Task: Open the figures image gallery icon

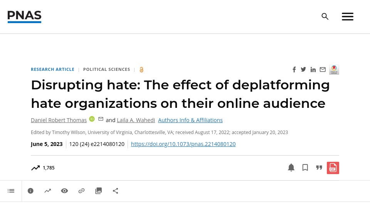Action: coord(98,191)
